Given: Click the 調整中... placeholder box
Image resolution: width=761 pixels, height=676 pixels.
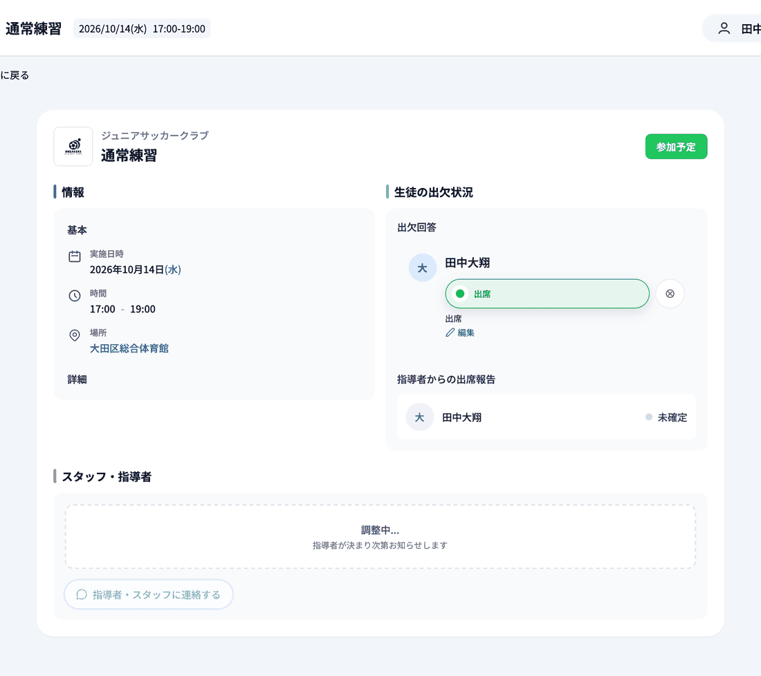Looking at the screenshot, I should pos(380,536).
